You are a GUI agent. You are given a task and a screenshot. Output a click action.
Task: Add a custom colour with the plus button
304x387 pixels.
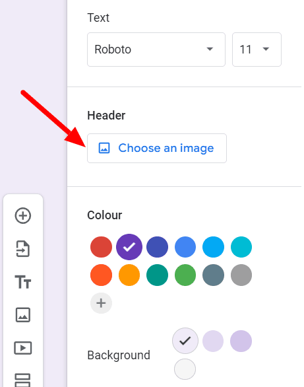pyautogui.click(x=101, y=303)
